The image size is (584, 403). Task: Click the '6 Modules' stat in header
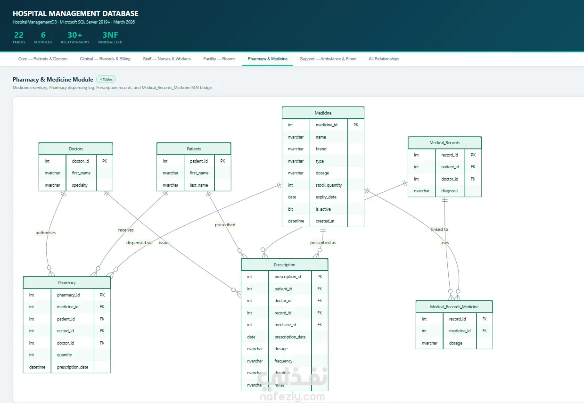pyautogui.click(x=43, y=38)
